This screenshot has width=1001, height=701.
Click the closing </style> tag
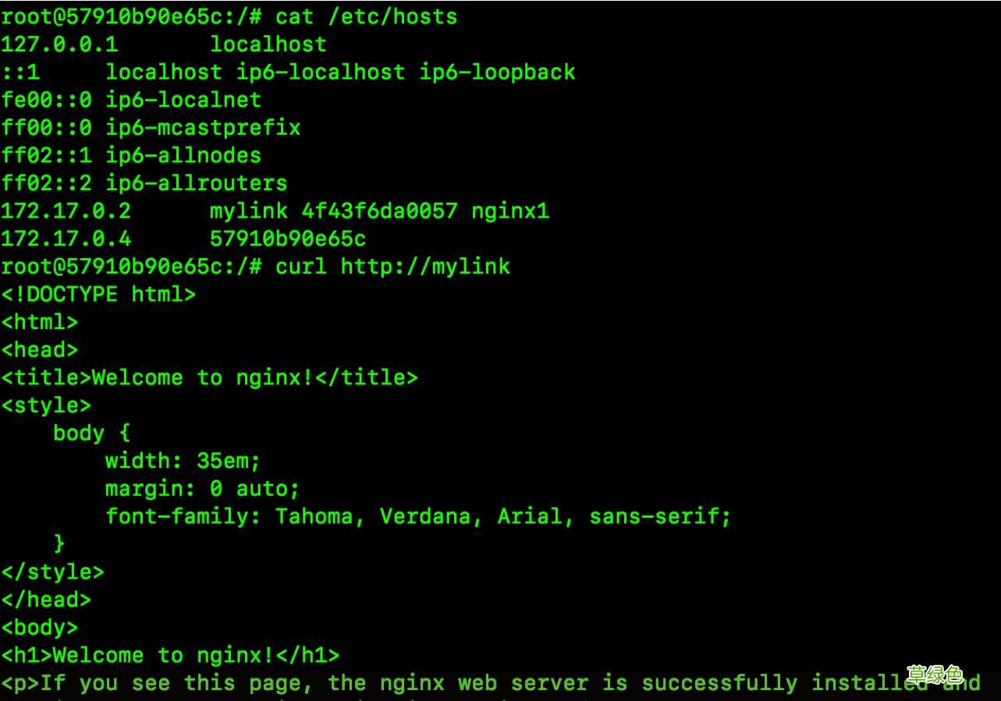tap(52, 572)
